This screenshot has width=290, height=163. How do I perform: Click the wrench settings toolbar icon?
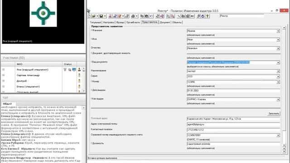pyautogui.click(x=198, y=16)
